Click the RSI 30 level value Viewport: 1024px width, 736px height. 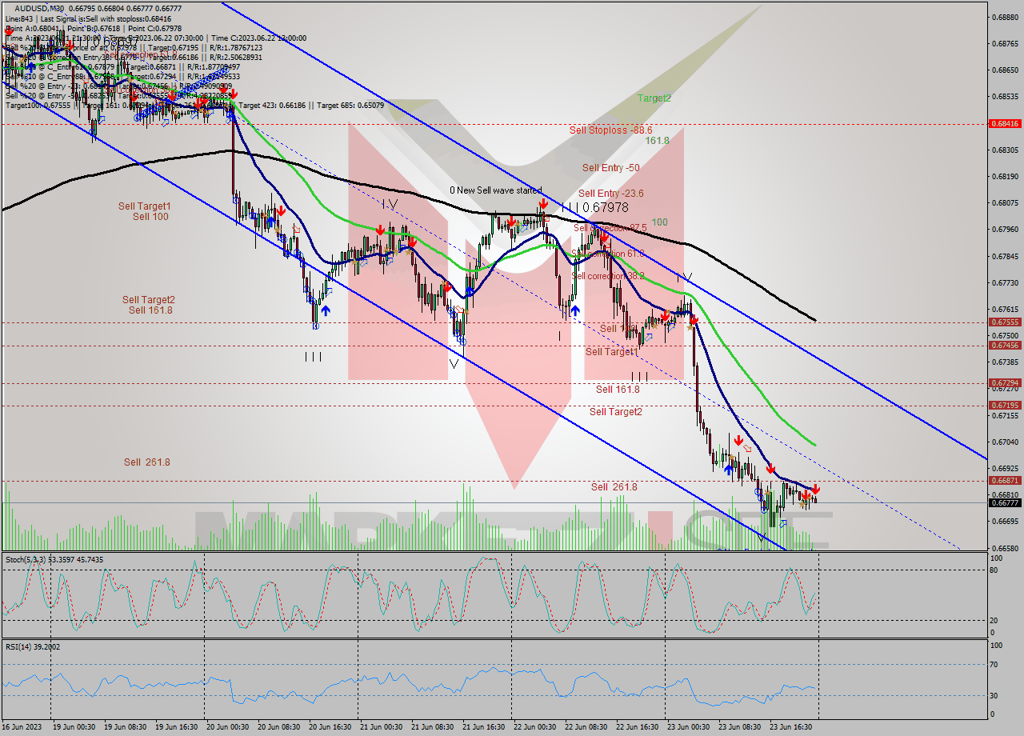point(994,696)
